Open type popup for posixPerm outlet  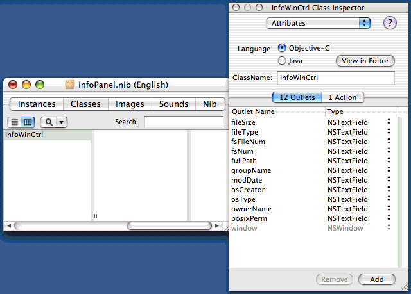point(389,218)
